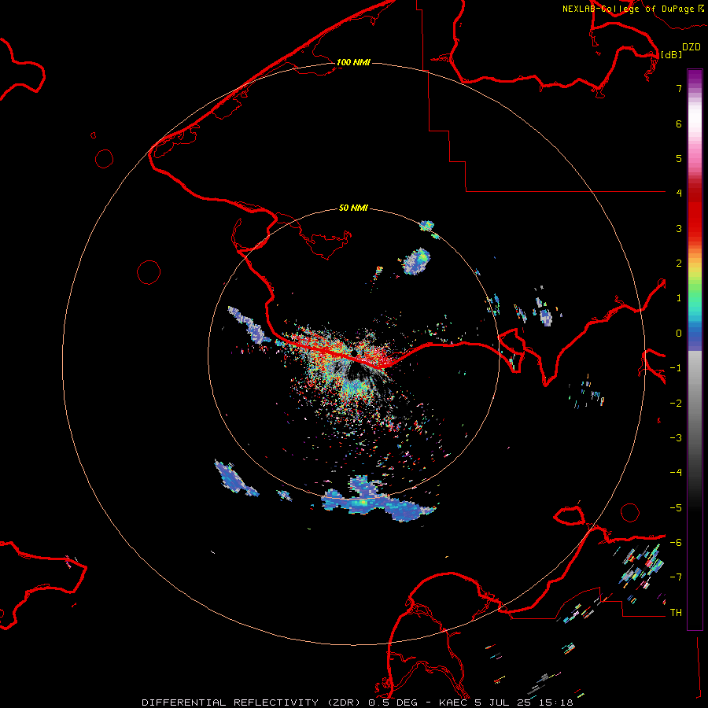Click the 50 NMI range ring label
Image resolution: width=708 pixels, height=708 pixels.
(x=353, y=208)
